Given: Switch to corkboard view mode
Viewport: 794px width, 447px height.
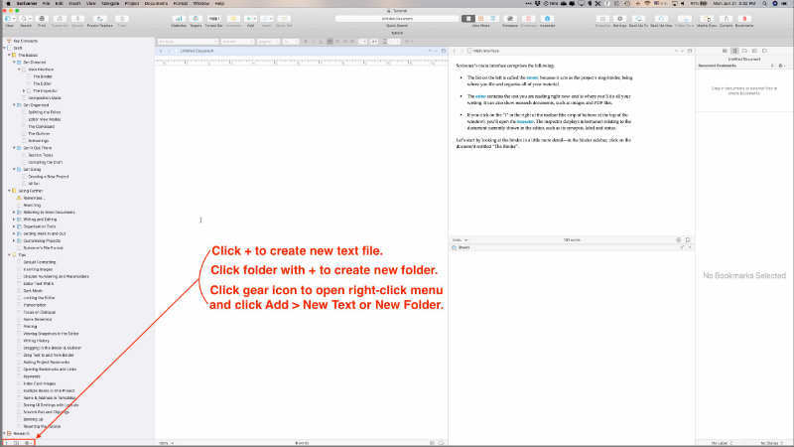Looking at the screenshot, I should 480,19.
